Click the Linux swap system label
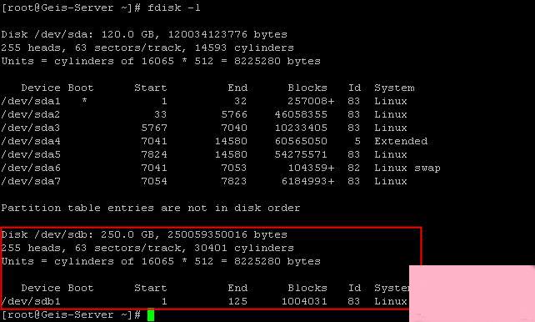The height and width of the screenshot is (322, 535). click(x=407, y=168)
